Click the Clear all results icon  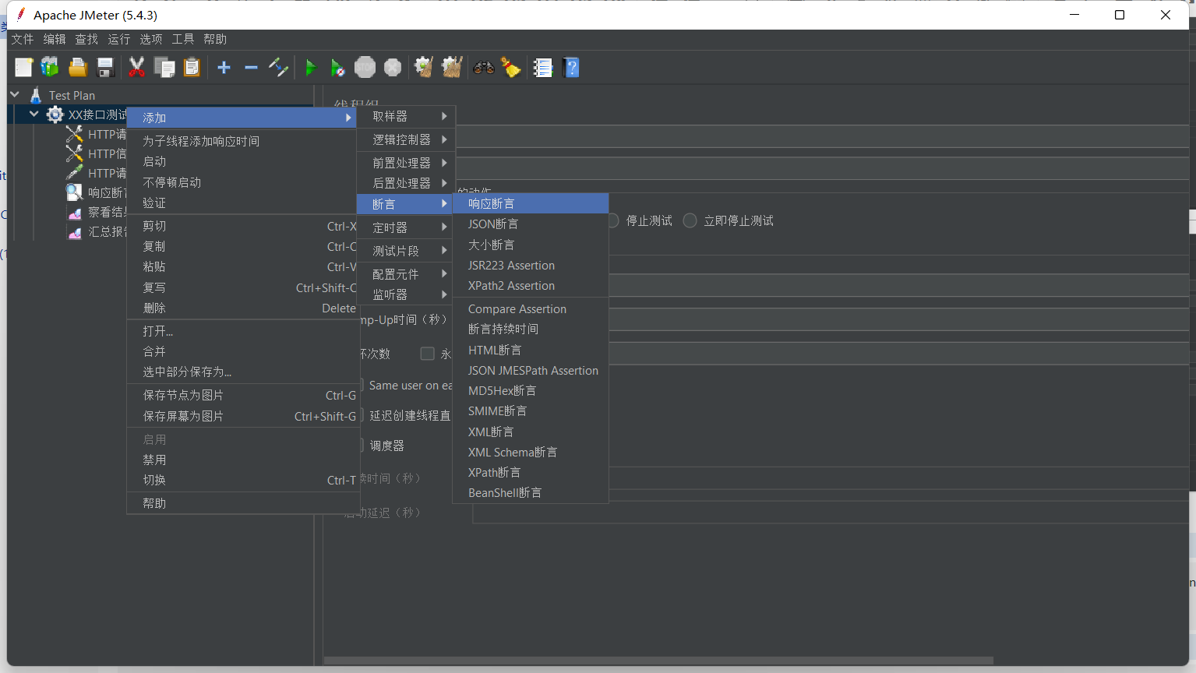click(452, 68)
